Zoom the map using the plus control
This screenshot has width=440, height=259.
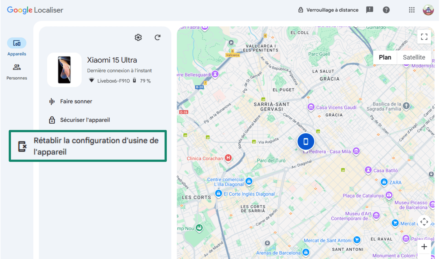coord(424,247)
